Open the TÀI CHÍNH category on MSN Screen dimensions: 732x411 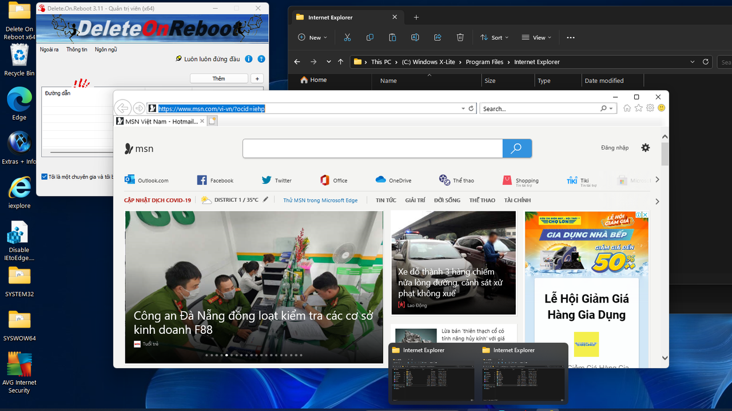(x=518, y=200)
